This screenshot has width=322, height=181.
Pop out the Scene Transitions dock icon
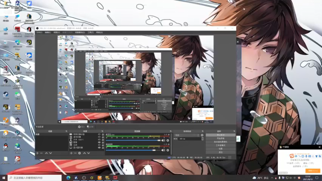pyautogui.click(x=202, y=131)
